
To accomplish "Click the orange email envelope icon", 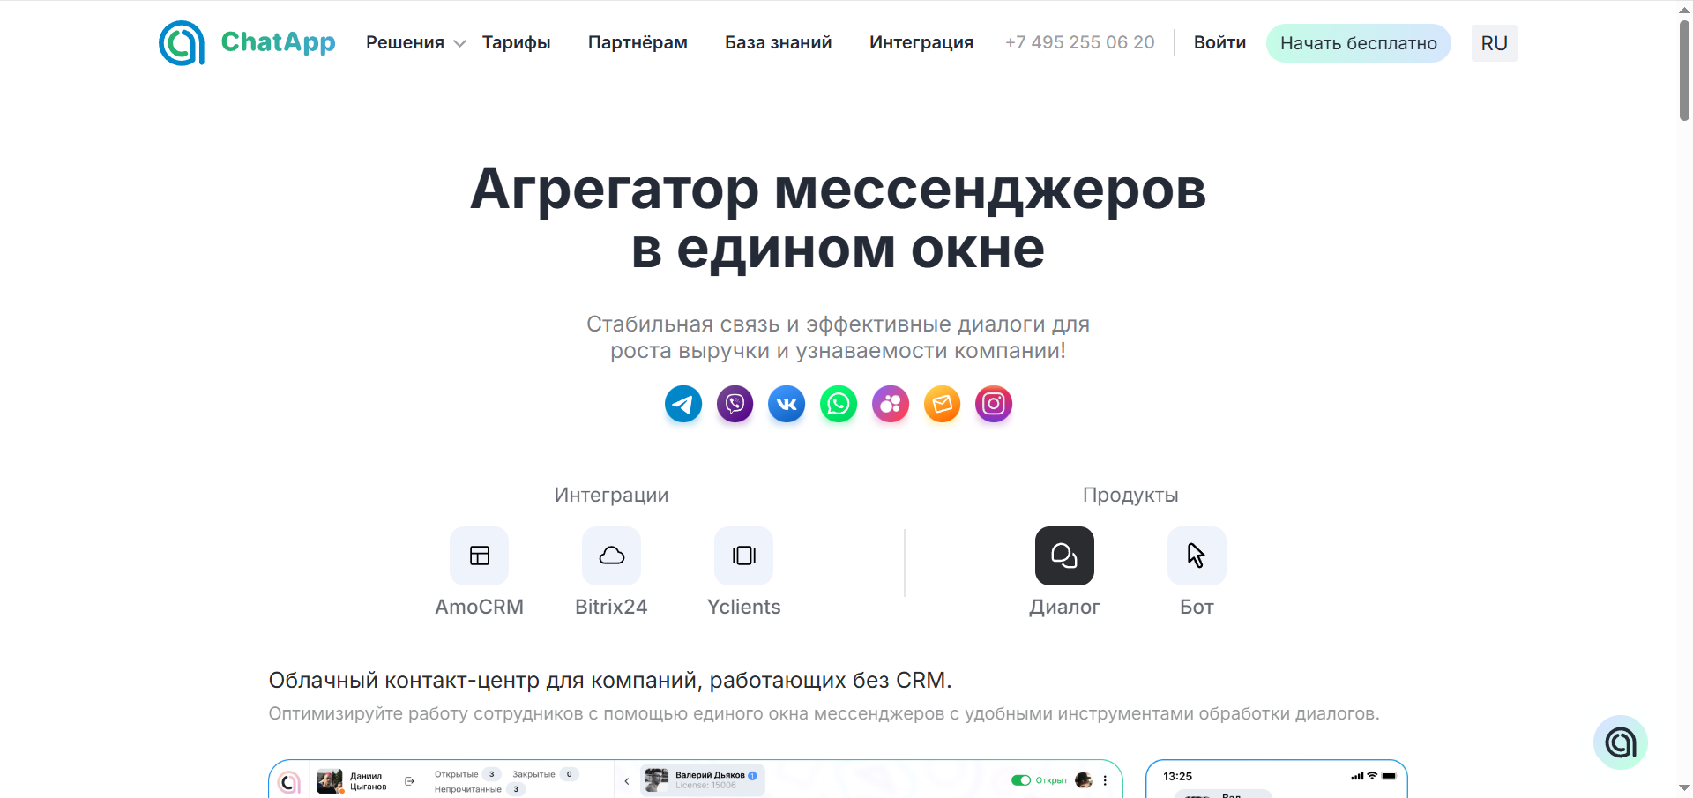I will coord(942,405).
